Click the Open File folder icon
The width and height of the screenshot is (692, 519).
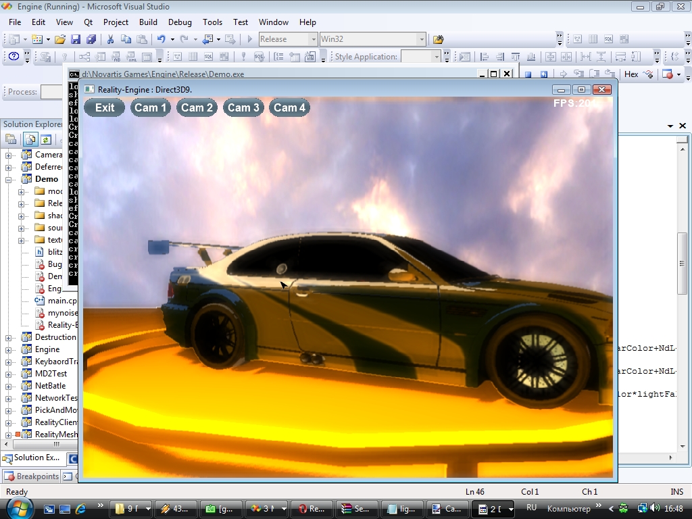coord(60,39)
